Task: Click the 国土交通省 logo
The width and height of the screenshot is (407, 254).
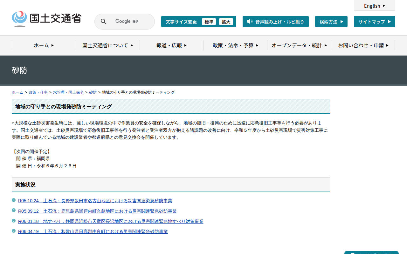Action: click(x=46, y=19)
